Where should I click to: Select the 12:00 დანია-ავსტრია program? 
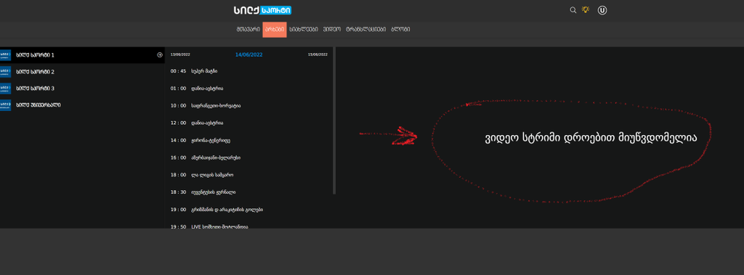250,123
